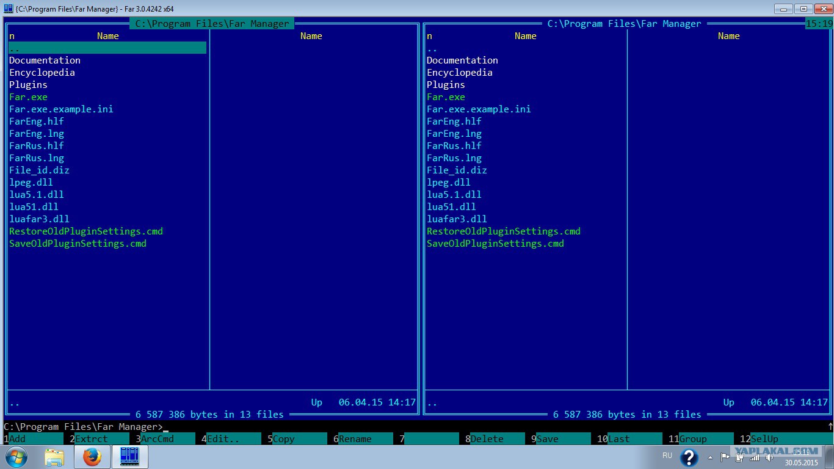Open the volume speaker tray icon
Screen dimensions: 834x469
pyautogui.click(x=769, y=457)
